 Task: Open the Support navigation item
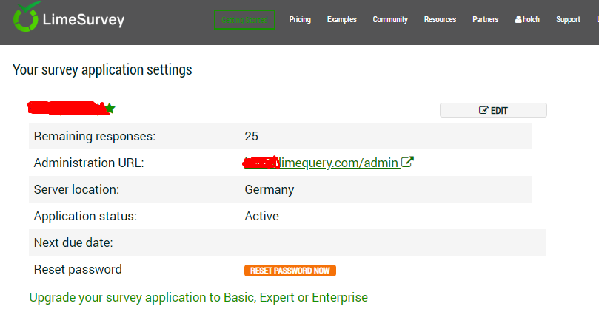click(x=568, y=20)
